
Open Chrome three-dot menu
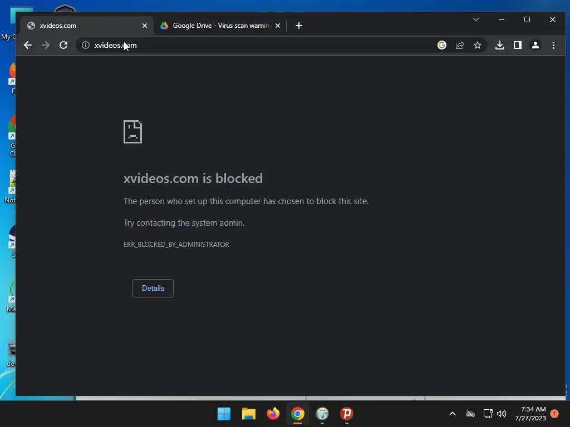(x=553, y=46)
